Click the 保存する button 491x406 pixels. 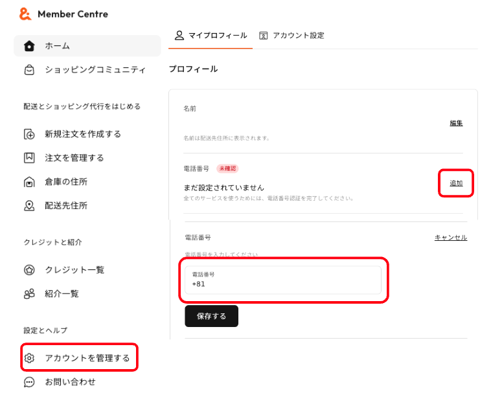tap(211, 316)
